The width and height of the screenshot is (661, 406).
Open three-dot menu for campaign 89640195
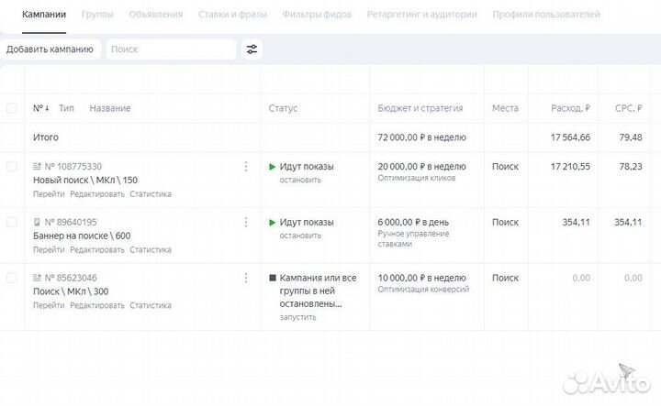245,223
